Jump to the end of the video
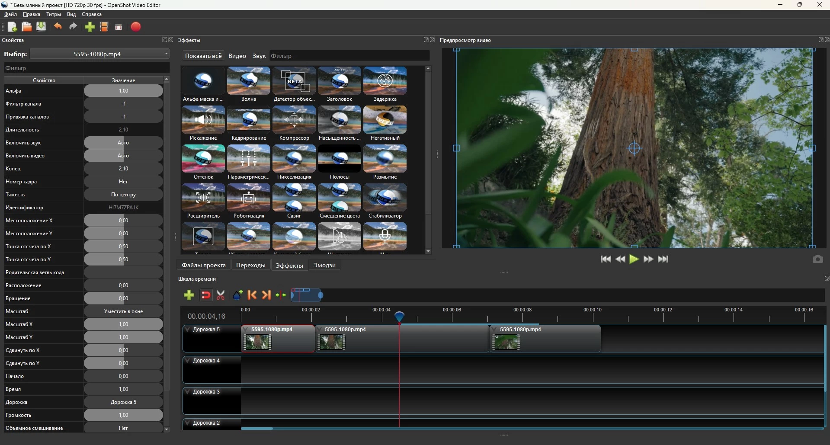 point(663,259)
